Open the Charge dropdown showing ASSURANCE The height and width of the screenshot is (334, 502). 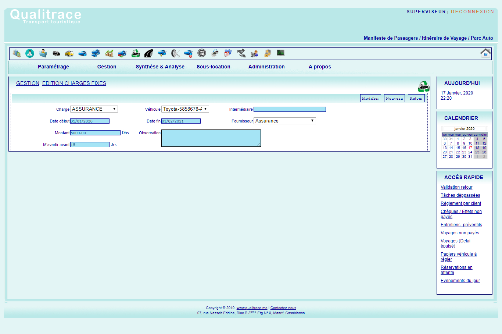coord(94,109)
